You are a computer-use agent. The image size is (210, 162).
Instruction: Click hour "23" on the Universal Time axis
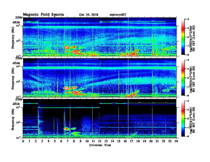170,141
